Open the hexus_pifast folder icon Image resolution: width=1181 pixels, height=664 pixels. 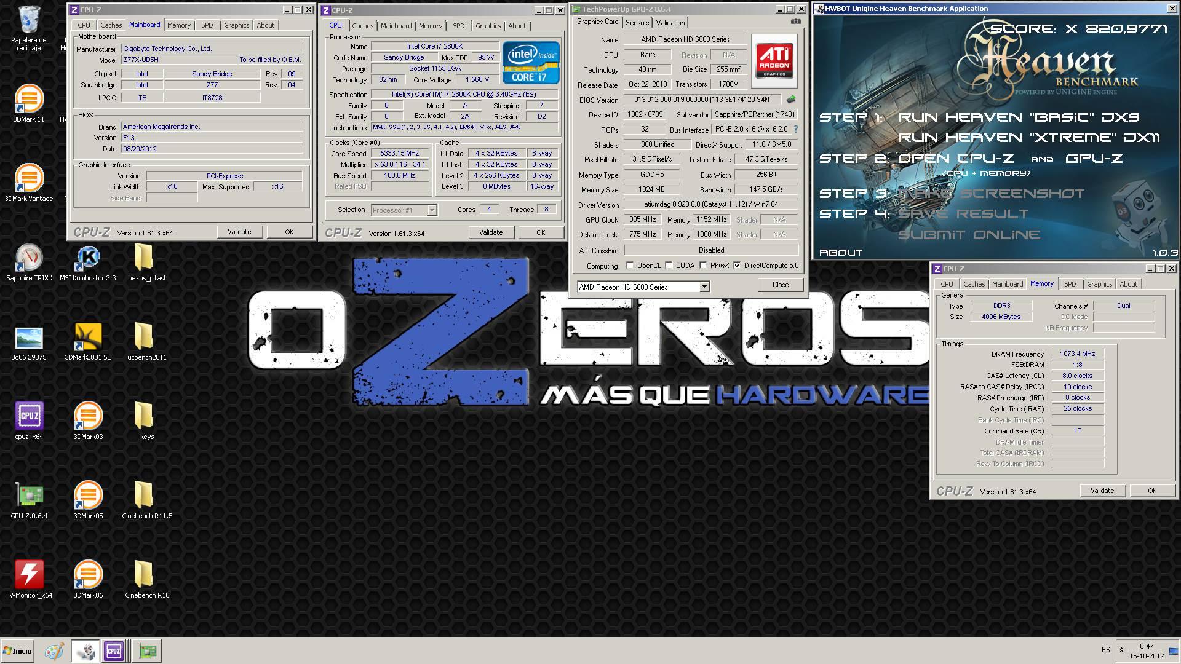coord(146,263)
